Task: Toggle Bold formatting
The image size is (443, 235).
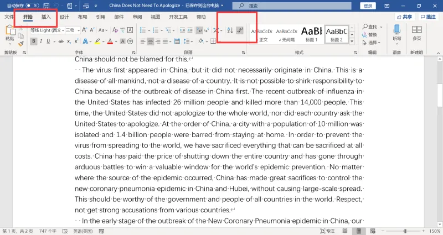Action: [x=34, y=41]
